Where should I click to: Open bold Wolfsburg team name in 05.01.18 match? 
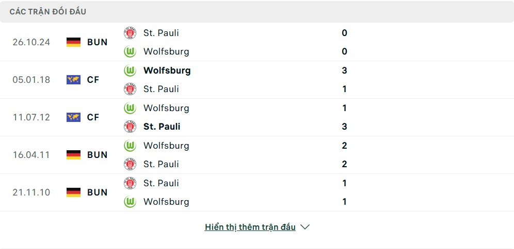click(x=167, y=70)
